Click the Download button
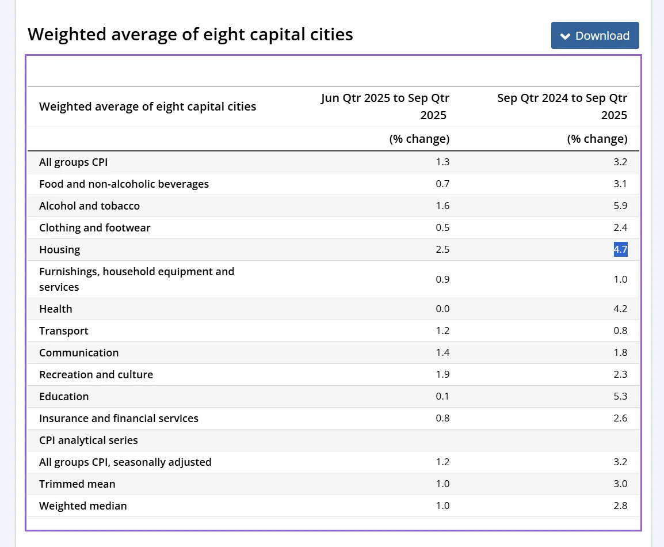 (x=595, y=36)
